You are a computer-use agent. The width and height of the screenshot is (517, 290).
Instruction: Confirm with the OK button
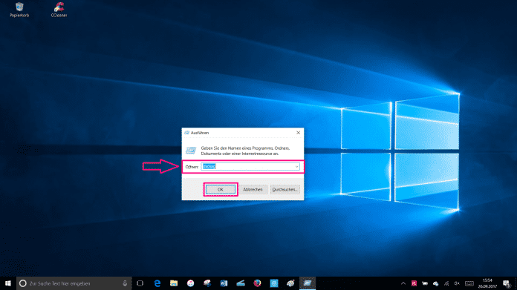pos(221,190)
